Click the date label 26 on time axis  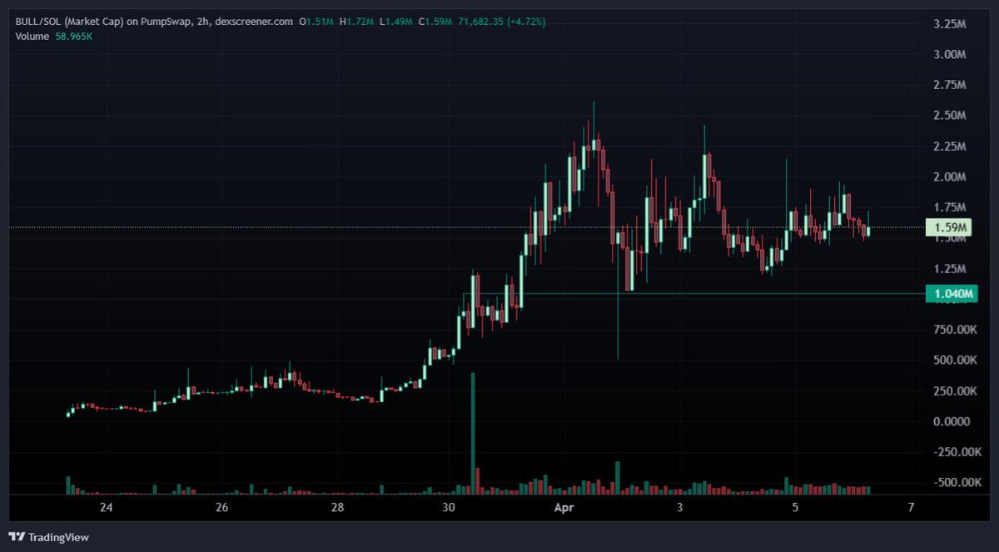pos(222,507)
